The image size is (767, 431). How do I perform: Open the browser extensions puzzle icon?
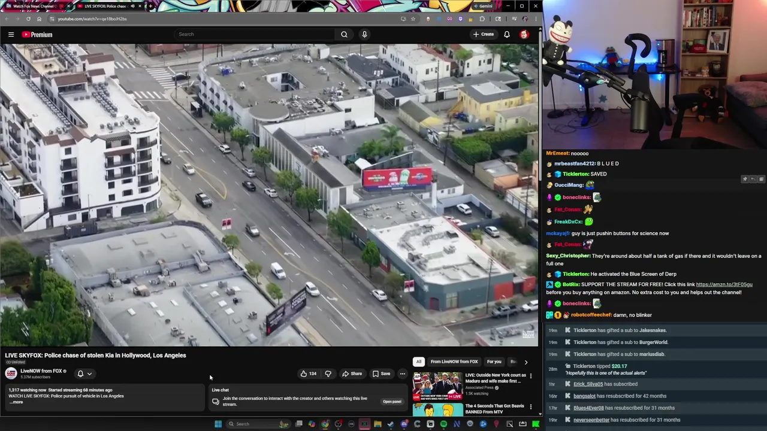(x=482, y=19)
